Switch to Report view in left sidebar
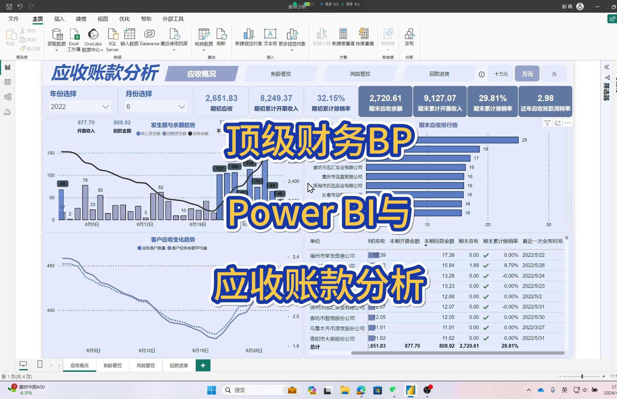The width and height of the screenshot is (617, 399). coord(8,67)
